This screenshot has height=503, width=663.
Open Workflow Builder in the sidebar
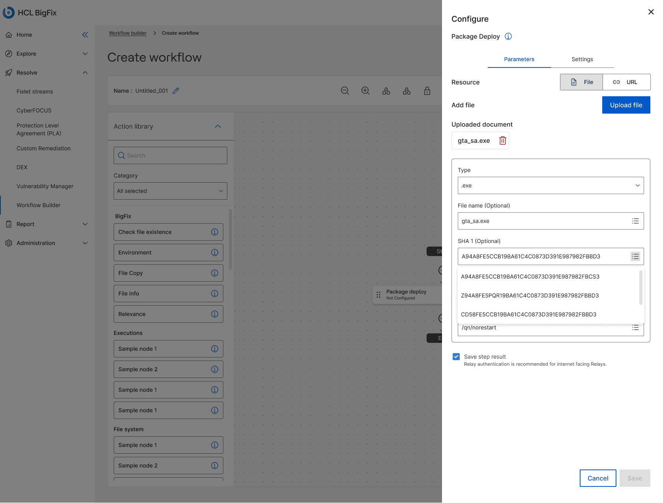[x=39, y=205]
